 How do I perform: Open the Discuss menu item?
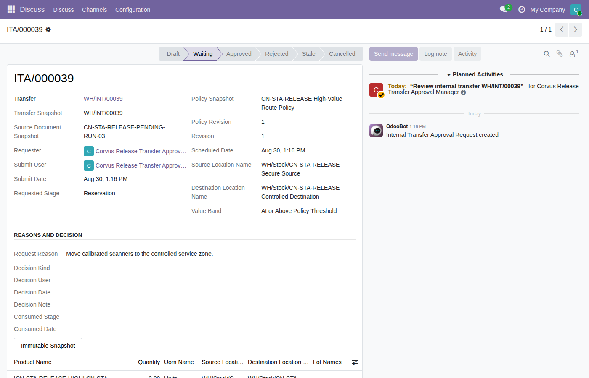click(64, 10)
